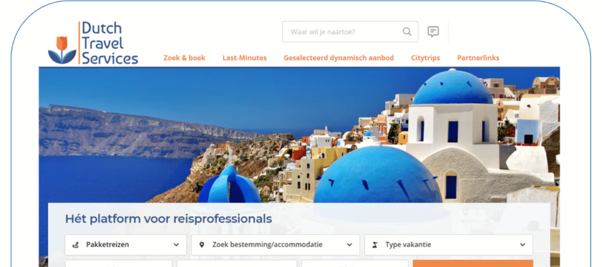Click the Santorini hero banner image
Screen dimensions: 602x267
(x=299, y=135)
